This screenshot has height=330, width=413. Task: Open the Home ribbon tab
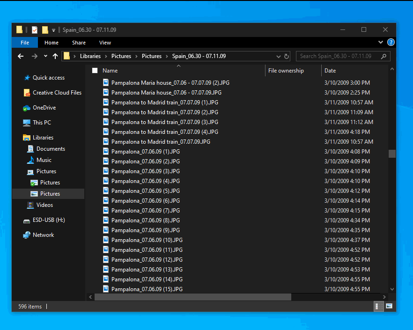tap(52, 42)
